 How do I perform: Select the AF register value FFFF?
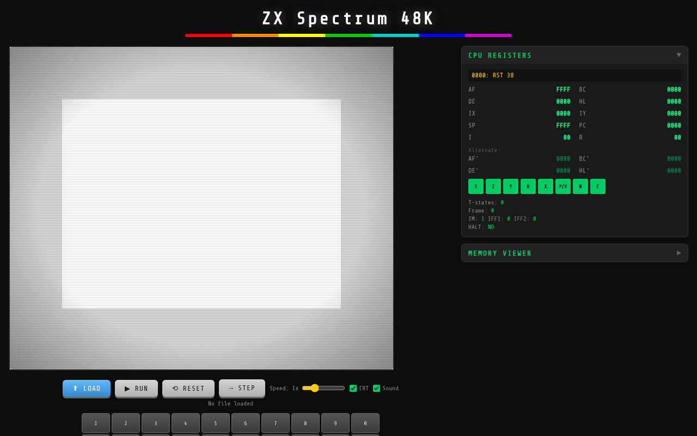563,89
